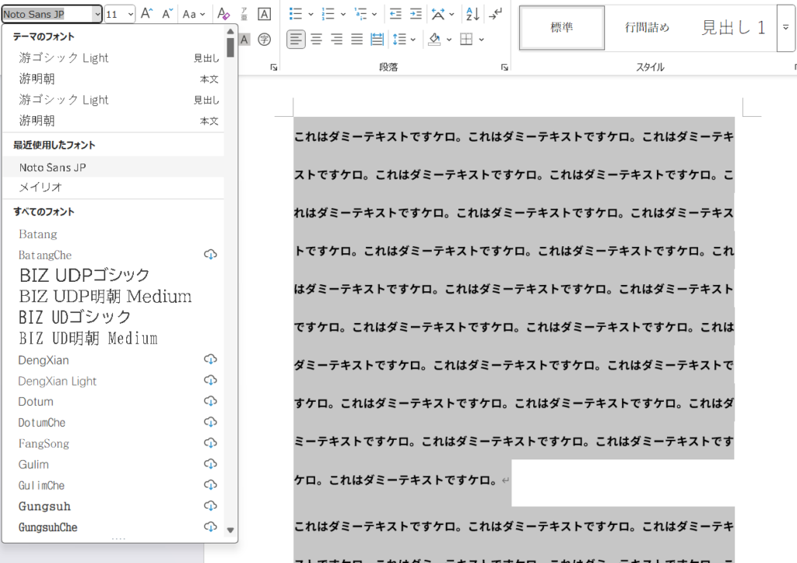Viewport: 797px width, 563px height.
Task: Apply the 行間詰め style
Action: pyautogui.click(x=647, y=28)
